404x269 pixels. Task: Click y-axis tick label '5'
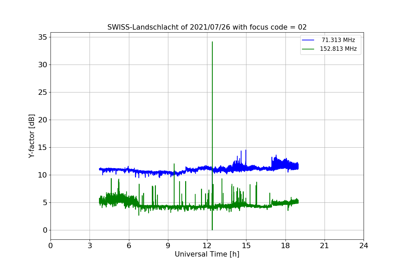tap(45, 202)
